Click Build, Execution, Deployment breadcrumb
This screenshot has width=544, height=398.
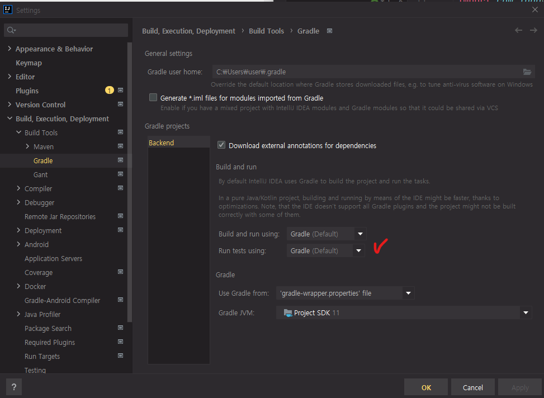click(x=188, y=31)
